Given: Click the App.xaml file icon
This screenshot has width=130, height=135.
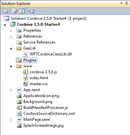Looking at the screenshot, I should point(19,90).
